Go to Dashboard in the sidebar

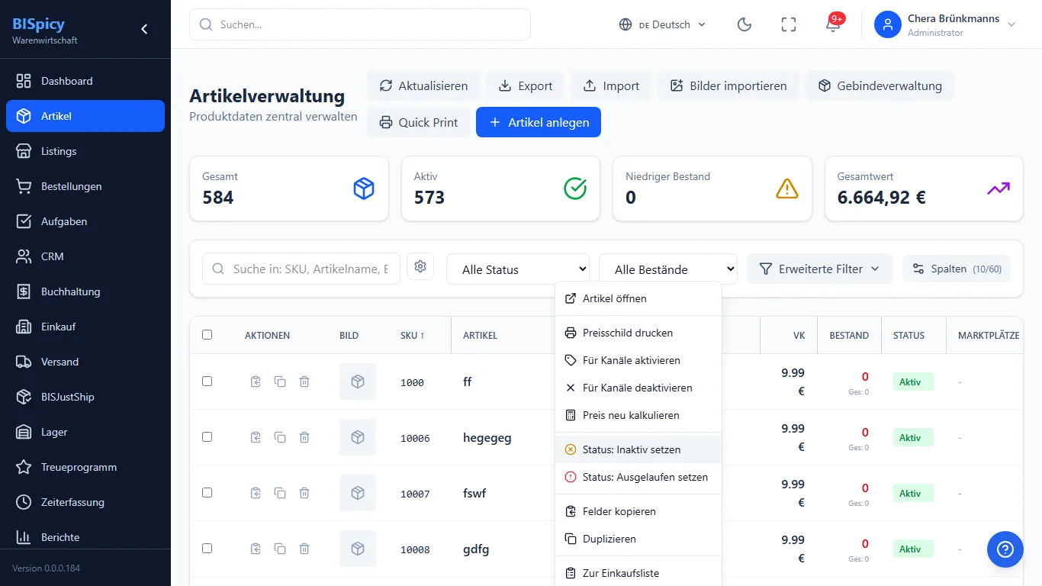(85, 81)
